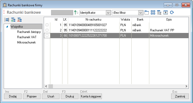Viewport: 193px width, 103px height.
Task: Click the LK column header
Action: 65,19
